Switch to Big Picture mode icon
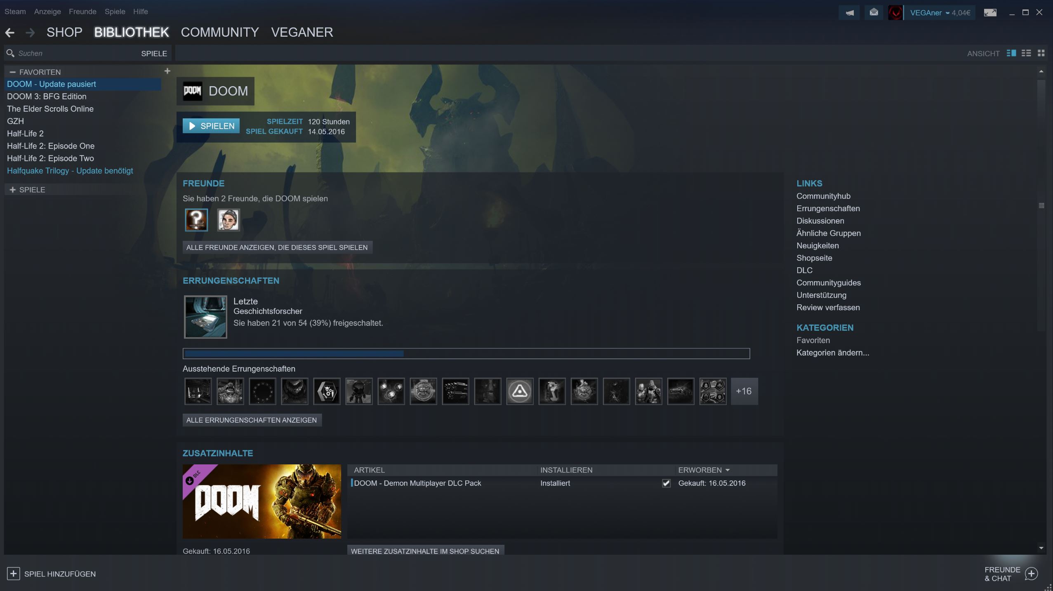Image resolution: width=1053 pixels, height=591 pixels. 990,13
